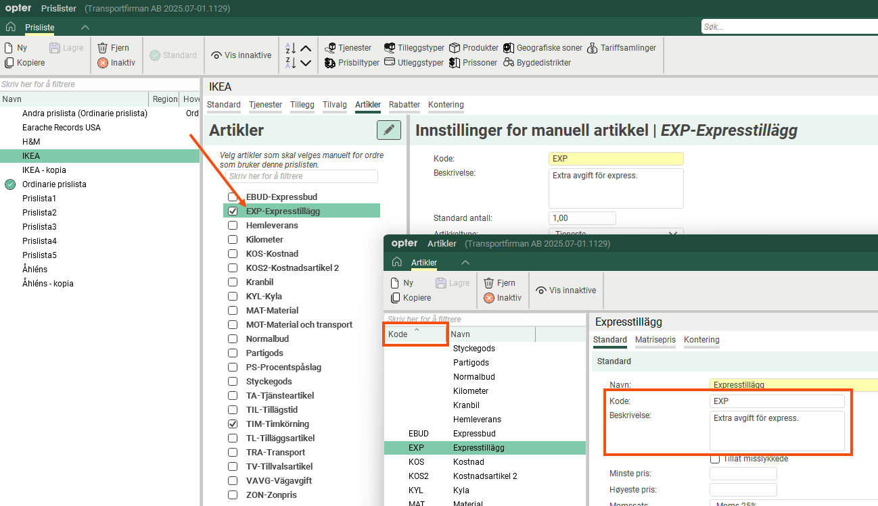The image size is (878, 506).
Task: Collapse the Artikler window ribbon chevron
Action: tap(465, 262)
